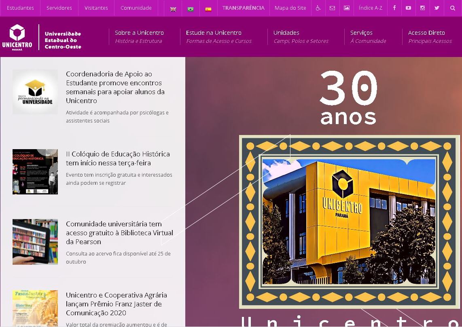Open the TRANSPARÊNCIA link
This screenshot has width=462, height=327.
[x=244, y=8]
